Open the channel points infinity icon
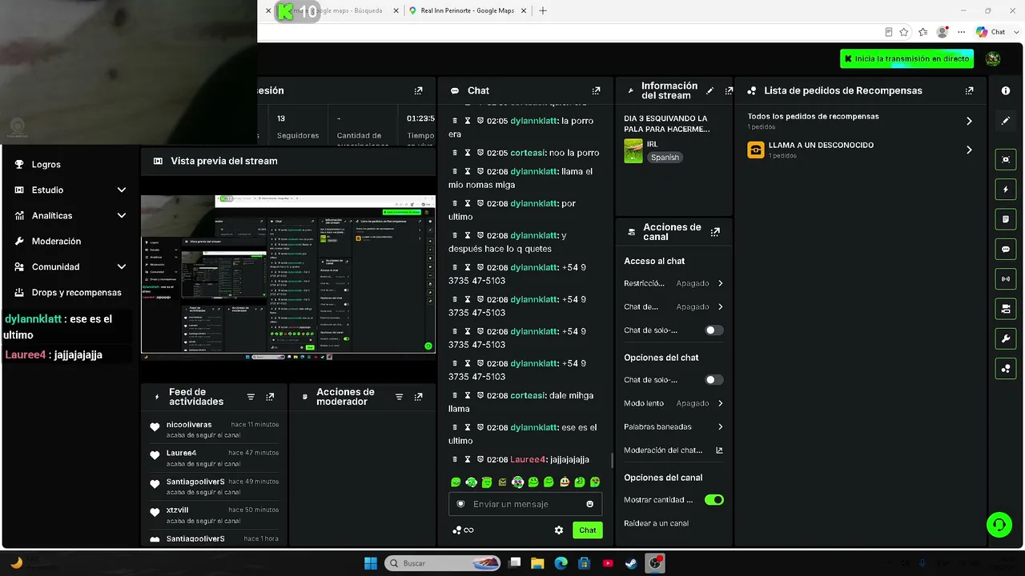The width and height of the screenshot is (1025, 576). tap(463, 530)
